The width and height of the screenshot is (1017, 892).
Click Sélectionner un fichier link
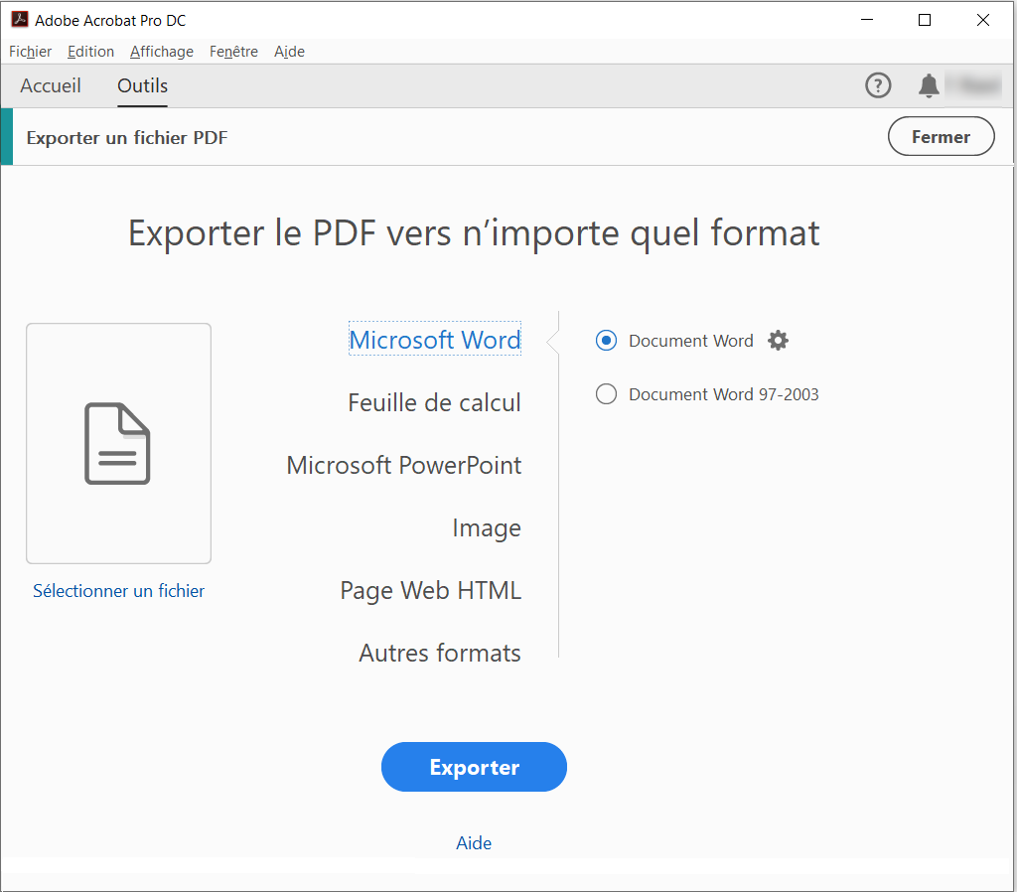[x=119, y=590]
